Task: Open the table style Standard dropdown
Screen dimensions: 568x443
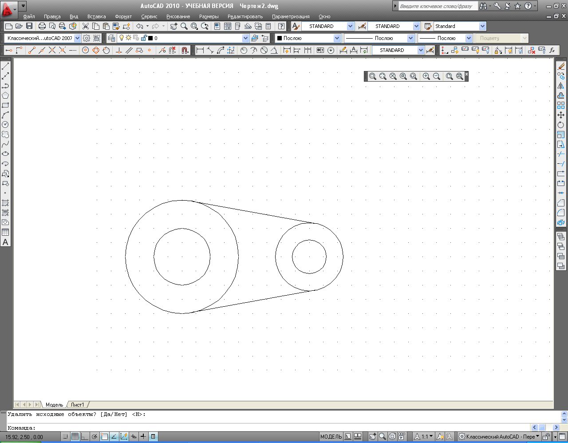Action: click(482, 26)
